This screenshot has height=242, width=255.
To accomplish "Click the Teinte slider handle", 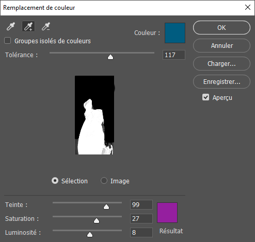I will [x=106, y=207].
